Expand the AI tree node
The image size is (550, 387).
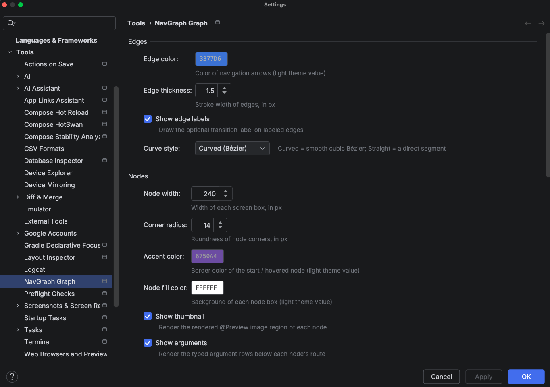17,76
